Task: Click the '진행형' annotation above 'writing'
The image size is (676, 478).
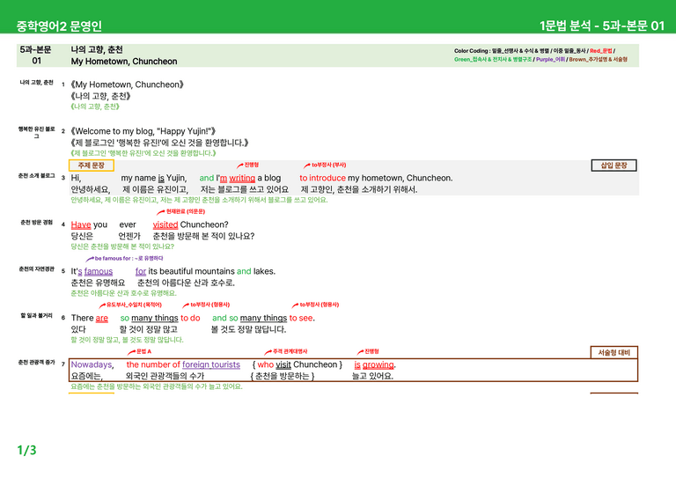Action: coord(248,165)
